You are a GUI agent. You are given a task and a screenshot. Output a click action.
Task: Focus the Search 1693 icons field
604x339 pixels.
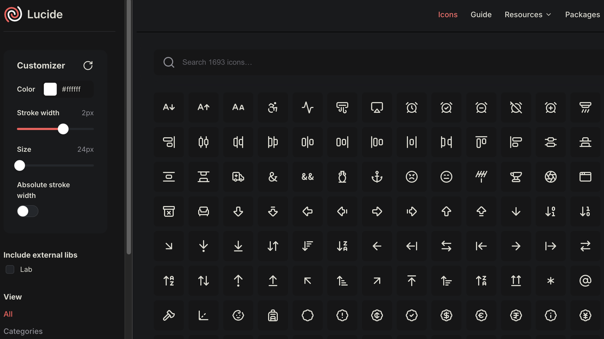(x=379, y=62)
